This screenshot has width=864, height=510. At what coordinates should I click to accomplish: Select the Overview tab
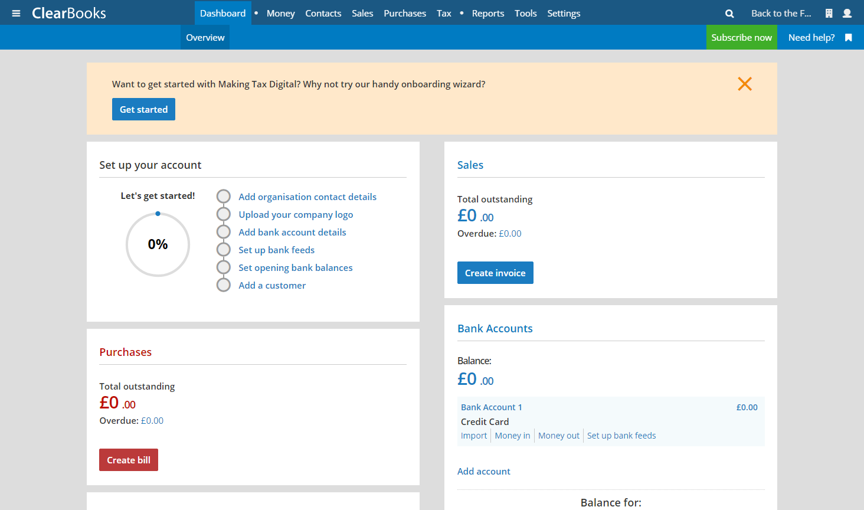pyautogui.click(x=205, y=37)
